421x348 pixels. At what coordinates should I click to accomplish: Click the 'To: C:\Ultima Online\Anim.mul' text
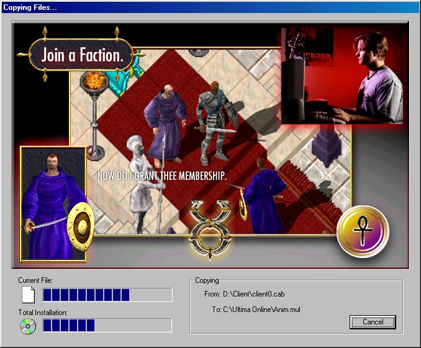(256, 310)
